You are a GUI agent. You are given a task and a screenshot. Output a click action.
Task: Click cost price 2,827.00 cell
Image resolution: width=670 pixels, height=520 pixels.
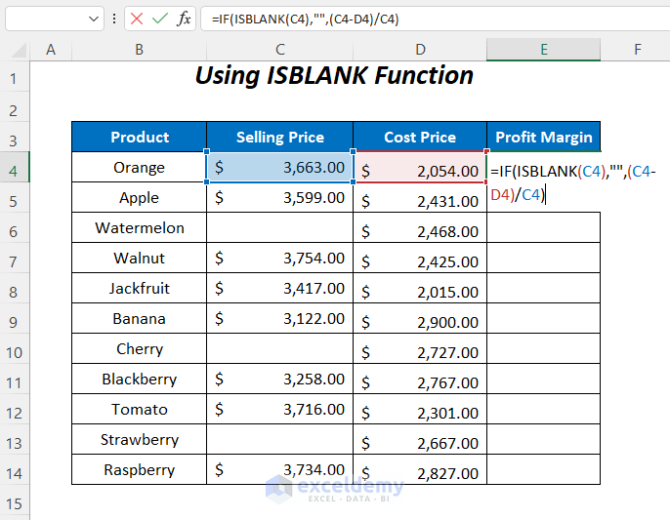click(420, 469)
